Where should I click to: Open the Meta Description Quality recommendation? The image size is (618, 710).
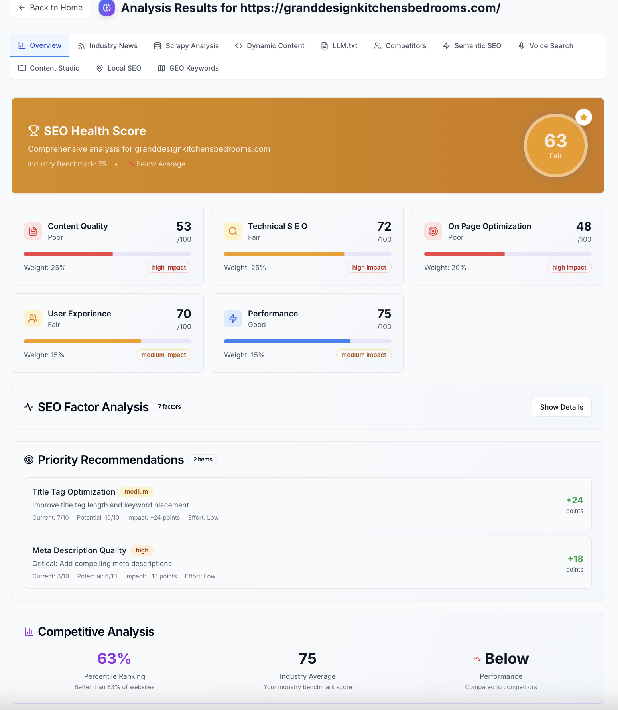pyautogui.click(x=307, y=562)
